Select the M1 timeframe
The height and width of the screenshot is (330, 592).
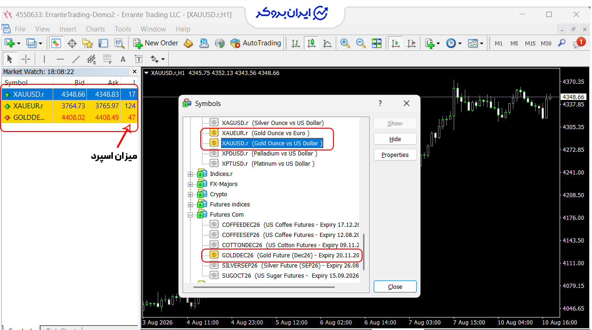click(x=499, y=44)
